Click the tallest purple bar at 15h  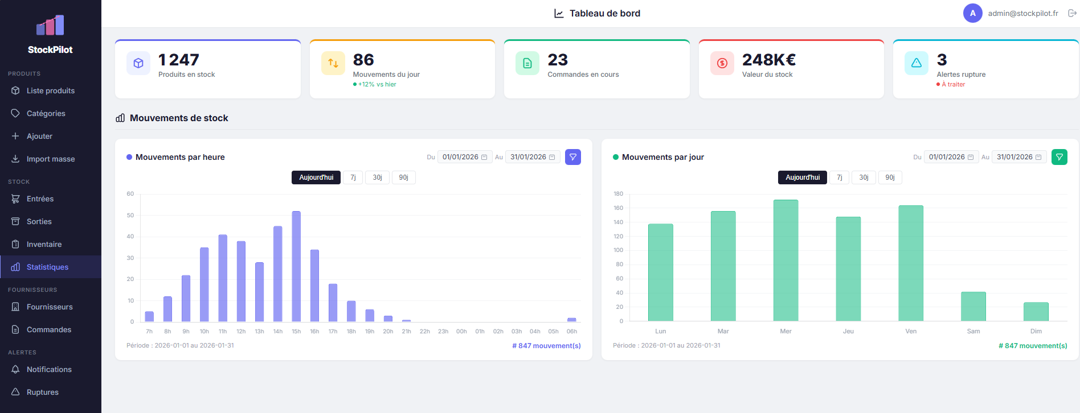tap(296, 266)
